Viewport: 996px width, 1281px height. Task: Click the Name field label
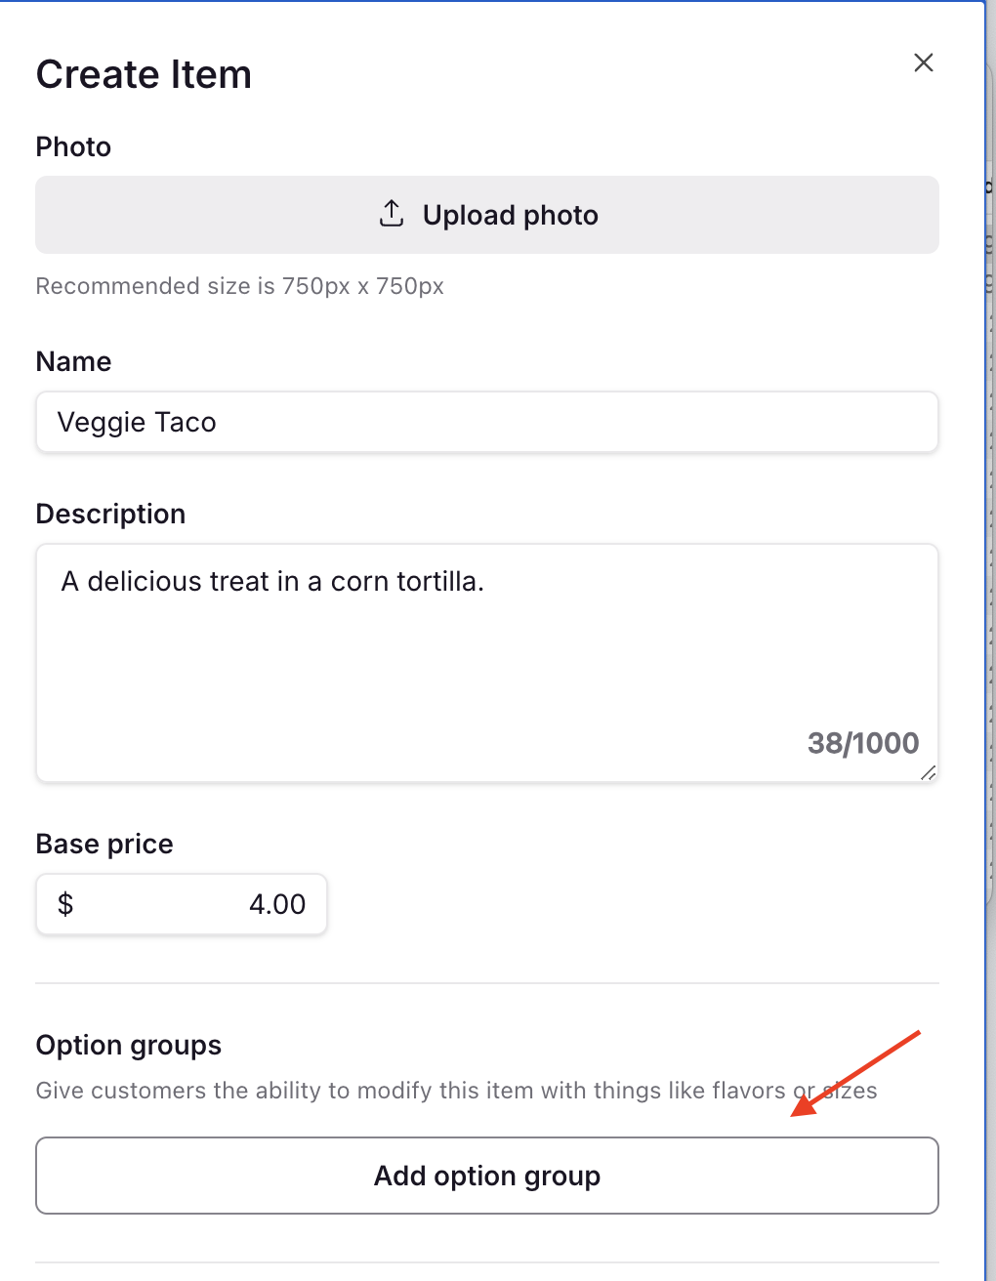pos(73,361)
